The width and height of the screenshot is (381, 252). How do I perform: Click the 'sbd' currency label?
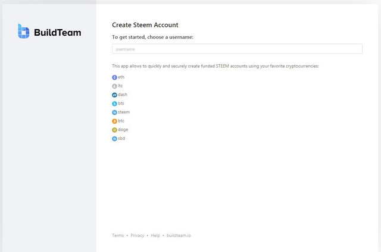click(121, 138)
